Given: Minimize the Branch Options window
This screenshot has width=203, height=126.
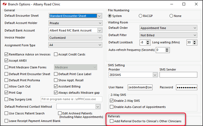Looking at the screenshot, I should (172, 4).
